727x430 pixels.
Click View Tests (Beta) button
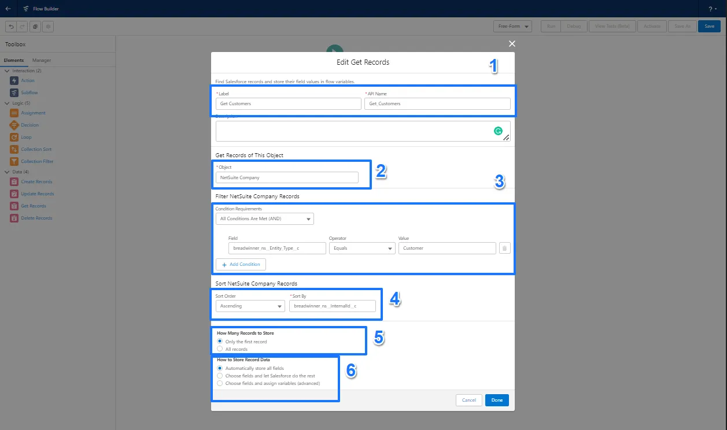click(612, 26)
